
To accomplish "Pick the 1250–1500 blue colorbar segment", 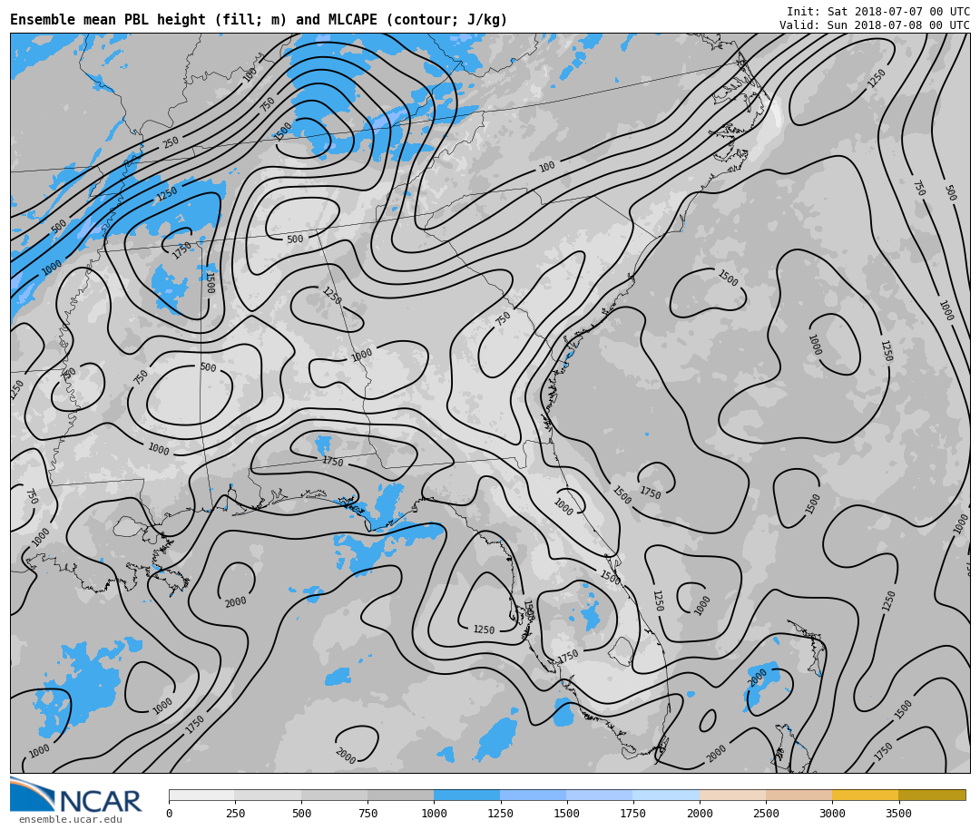I will [534, 795].
